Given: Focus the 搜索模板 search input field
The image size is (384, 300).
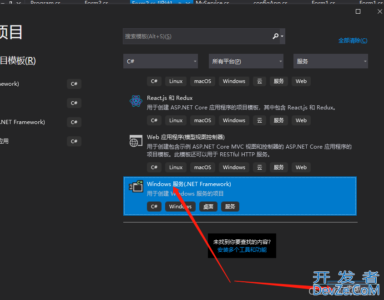Looking at the screenshot, I should point(196,36).
